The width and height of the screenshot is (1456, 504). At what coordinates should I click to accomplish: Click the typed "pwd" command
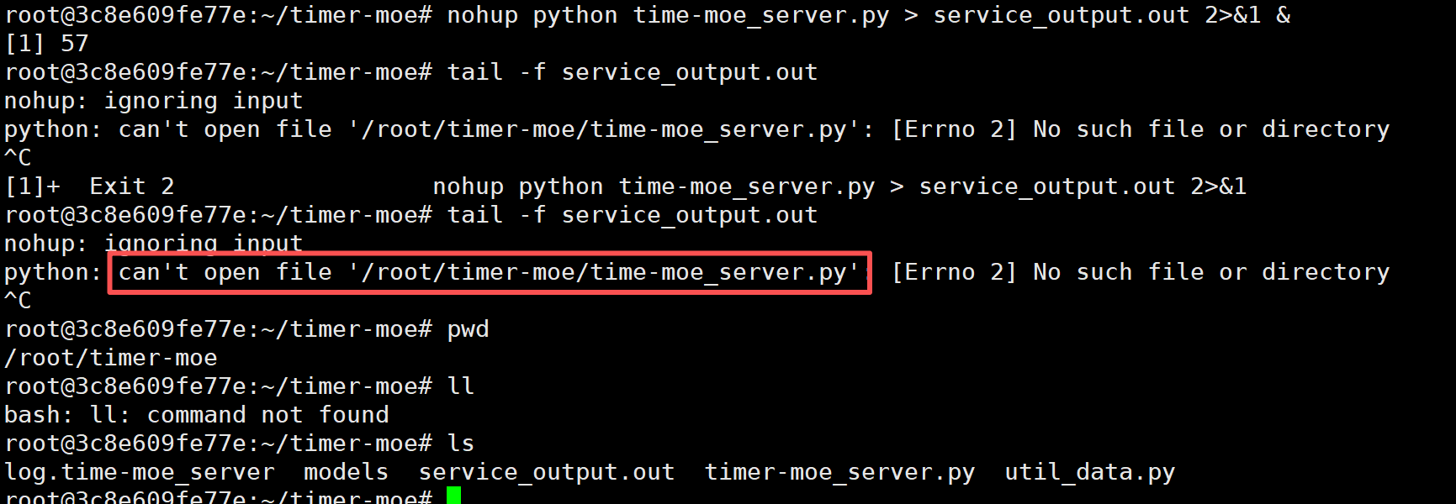468,329
